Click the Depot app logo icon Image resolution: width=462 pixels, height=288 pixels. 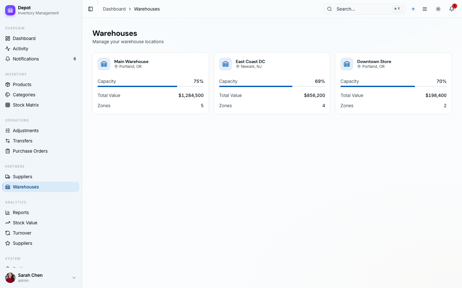(10, 10)
